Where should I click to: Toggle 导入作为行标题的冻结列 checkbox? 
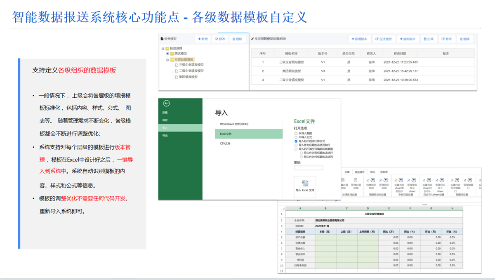pyautogui.click(x=301, y=157)
